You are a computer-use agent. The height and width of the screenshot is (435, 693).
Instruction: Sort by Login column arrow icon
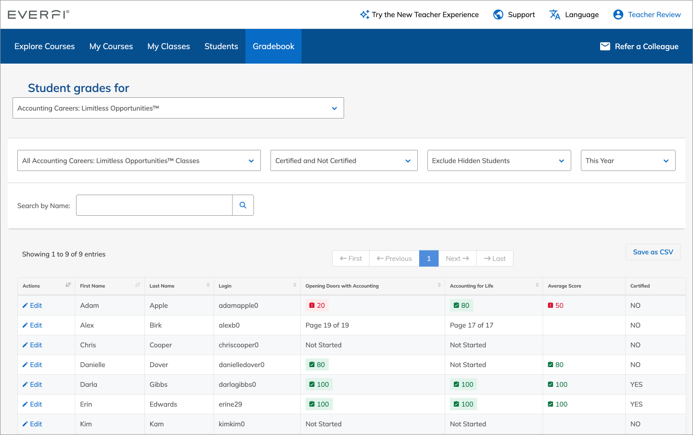click(295, 285)
